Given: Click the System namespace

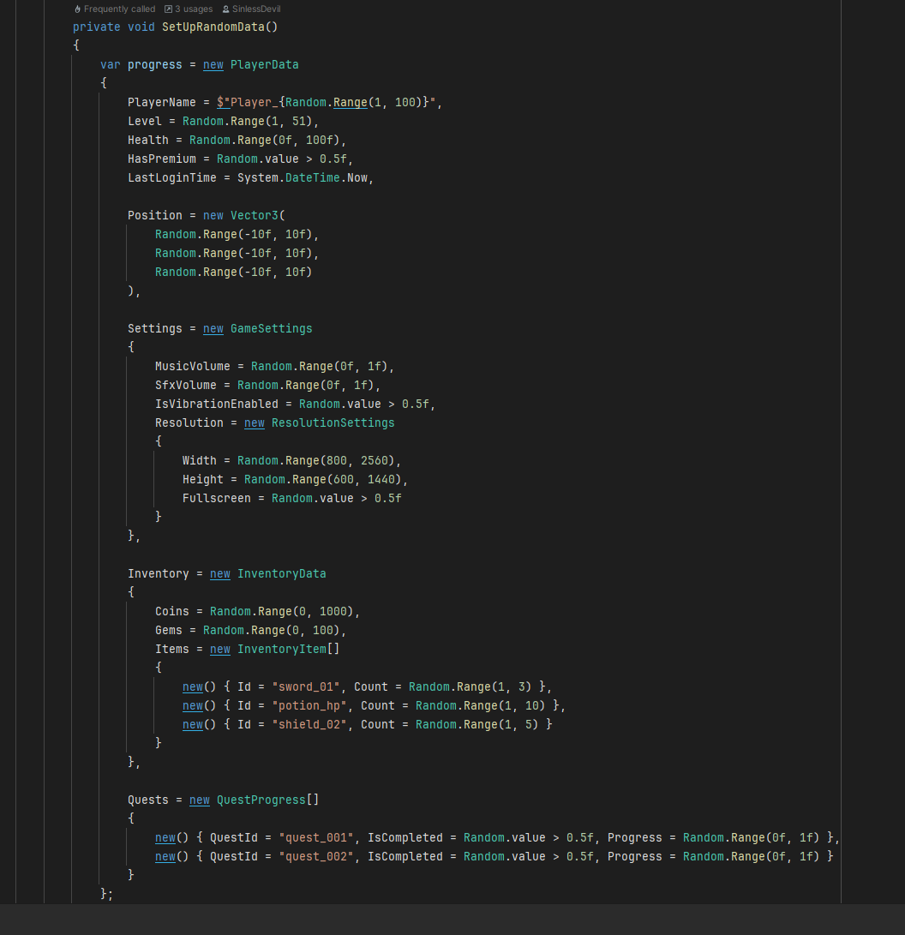Looking at the screenshot, I should [258, 177].
